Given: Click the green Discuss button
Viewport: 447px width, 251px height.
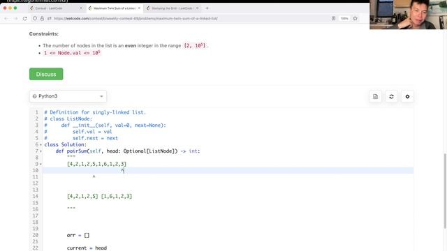Looking at the screenshot, I should click(x=46, y=74).
